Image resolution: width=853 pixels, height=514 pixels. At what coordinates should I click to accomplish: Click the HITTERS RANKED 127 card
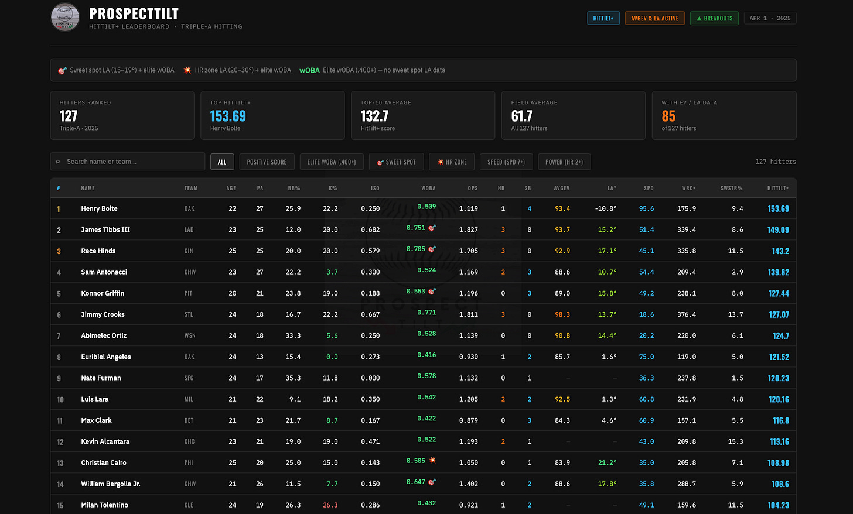(x=122, y=115)
